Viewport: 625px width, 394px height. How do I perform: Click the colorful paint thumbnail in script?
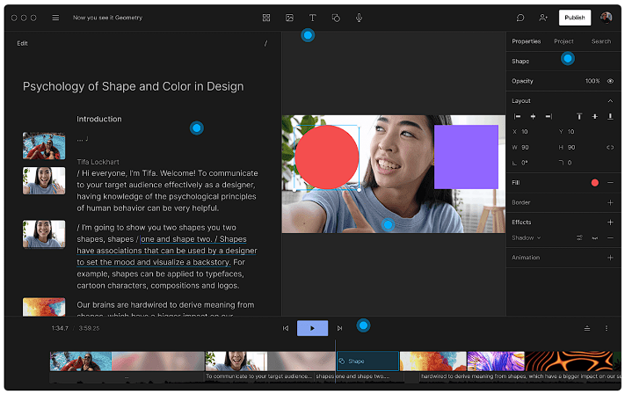44,307
